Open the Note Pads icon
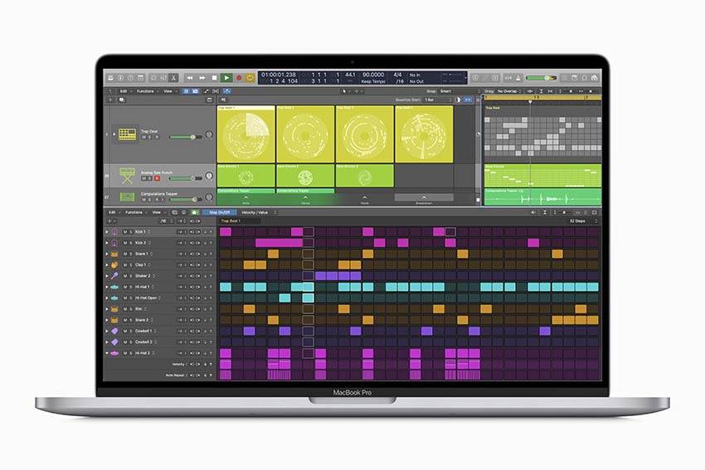 (574, 78)
